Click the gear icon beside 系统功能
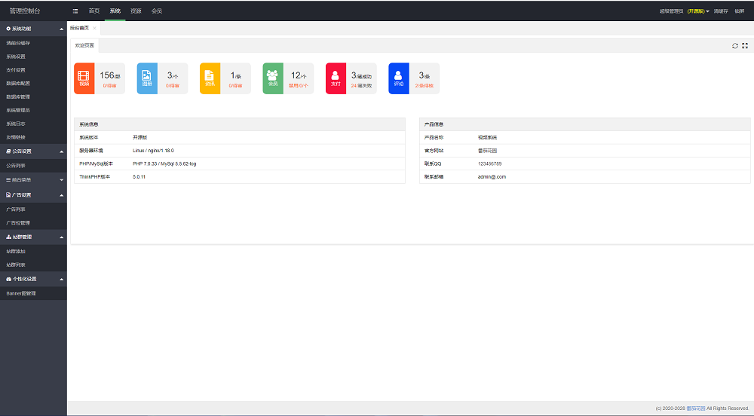The image size is (754, 416). [x=8, y=29]
